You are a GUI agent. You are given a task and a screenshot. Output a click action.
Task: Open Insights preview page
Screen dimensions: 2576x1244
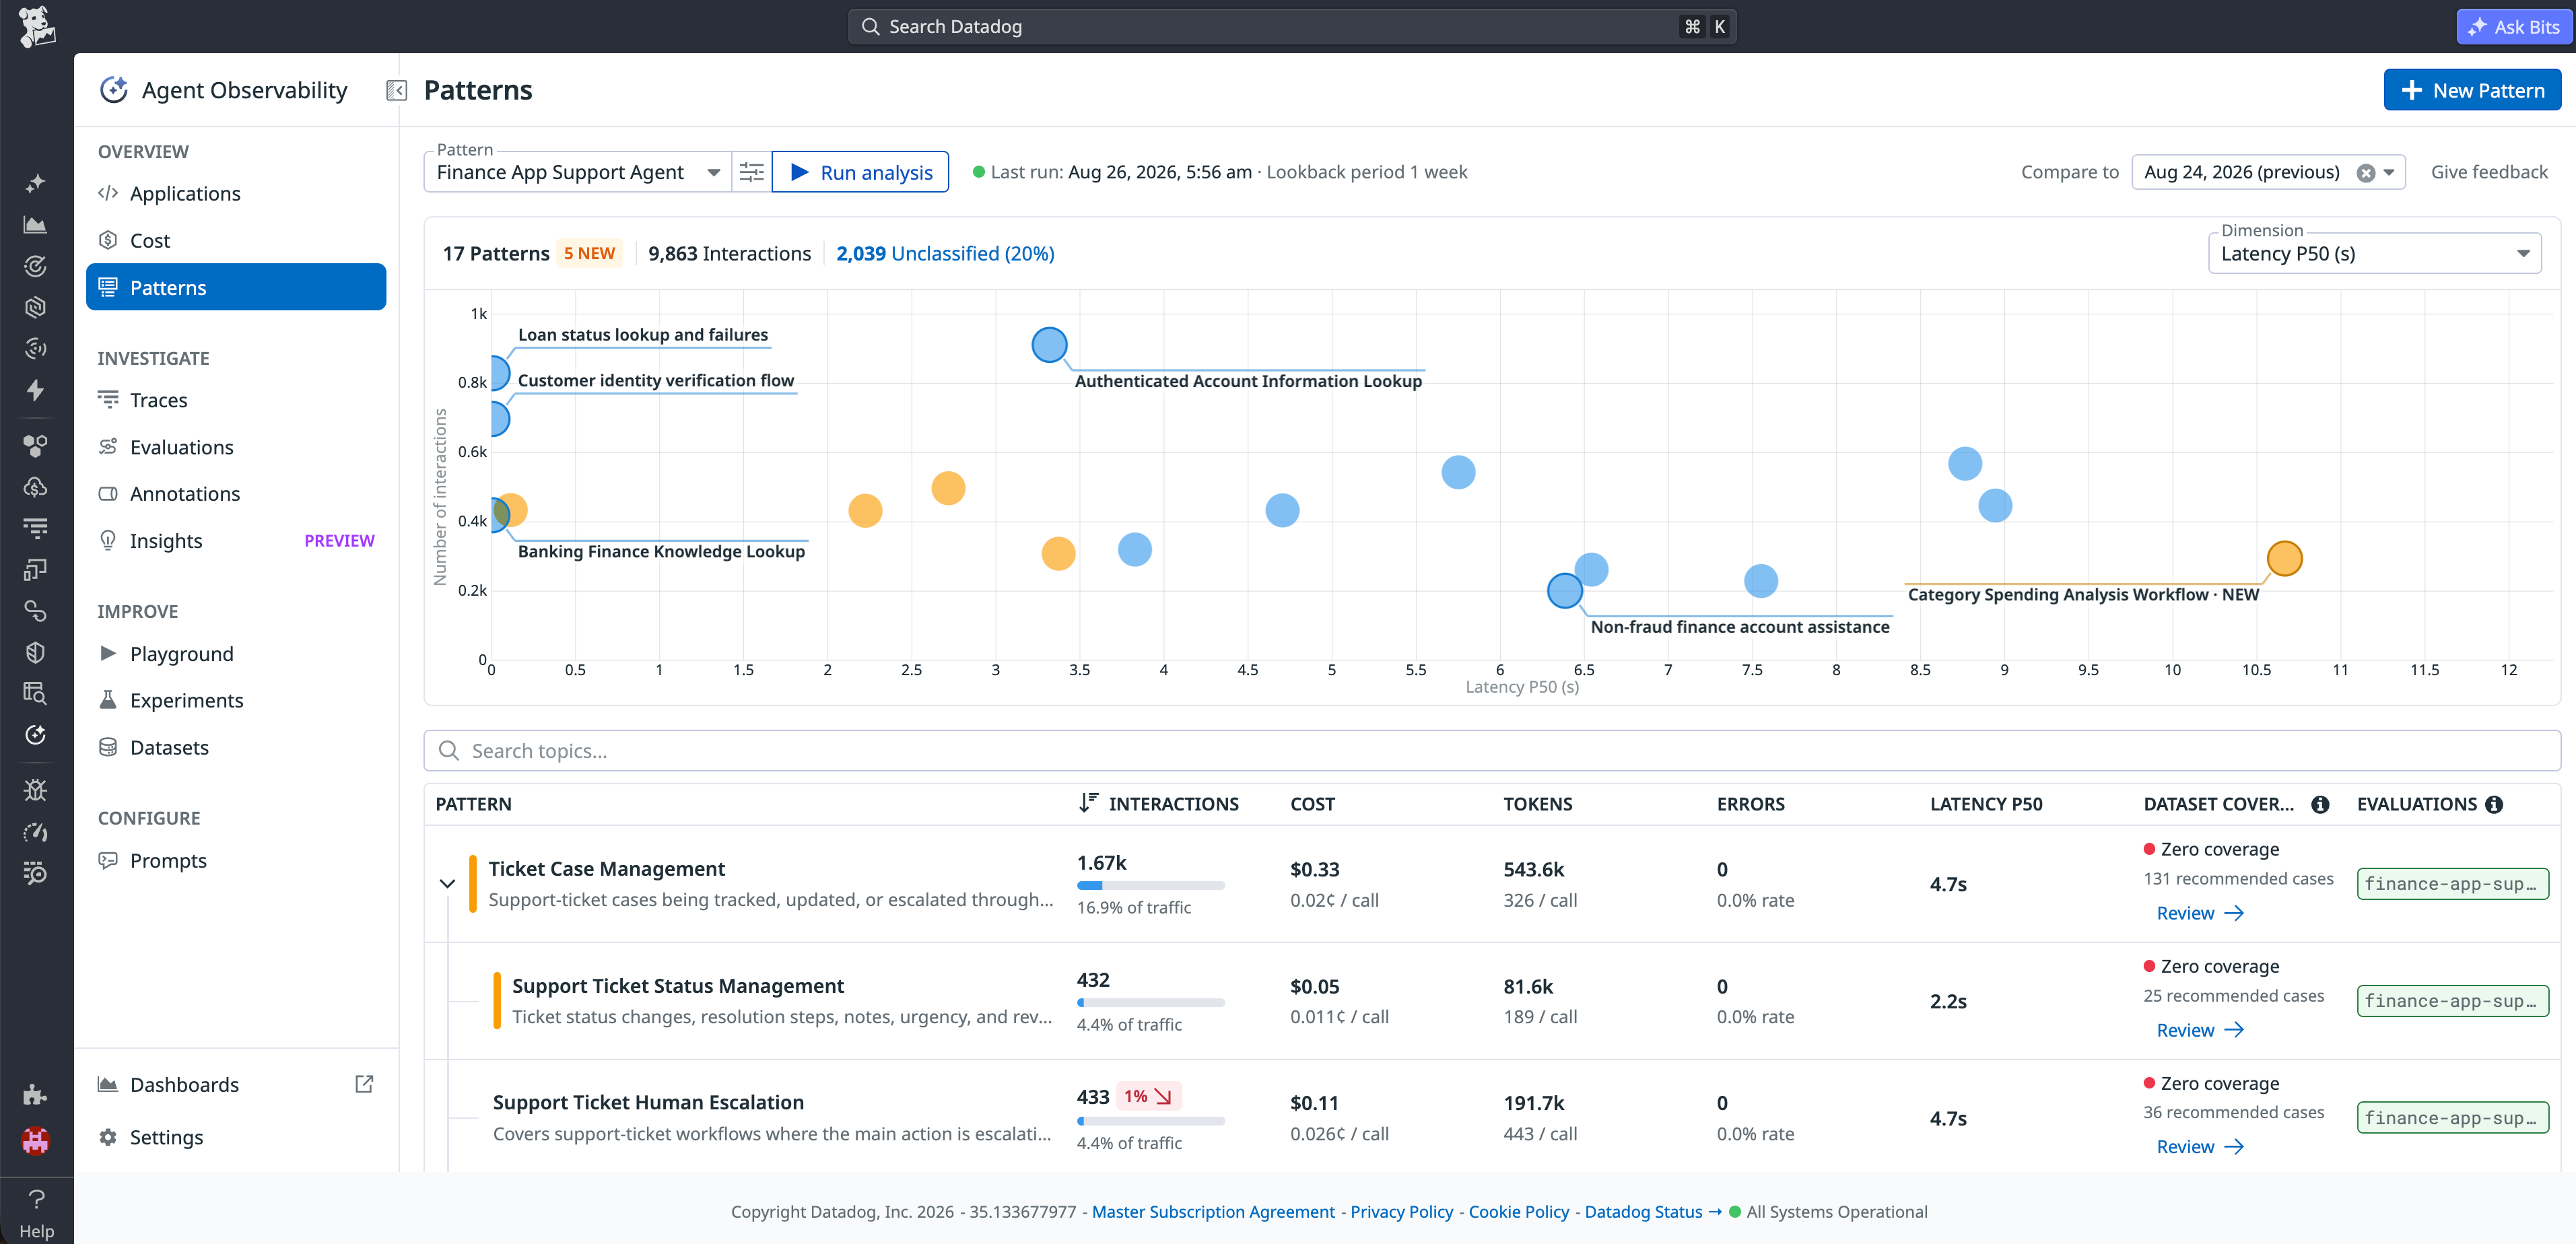pyautogui.click(x=166, y=540)
